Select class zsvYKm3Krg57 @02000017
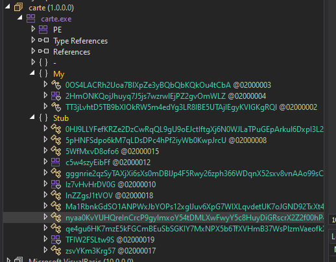Image resolution: width=336 pixels, height=262 pixels. [111, 251]
